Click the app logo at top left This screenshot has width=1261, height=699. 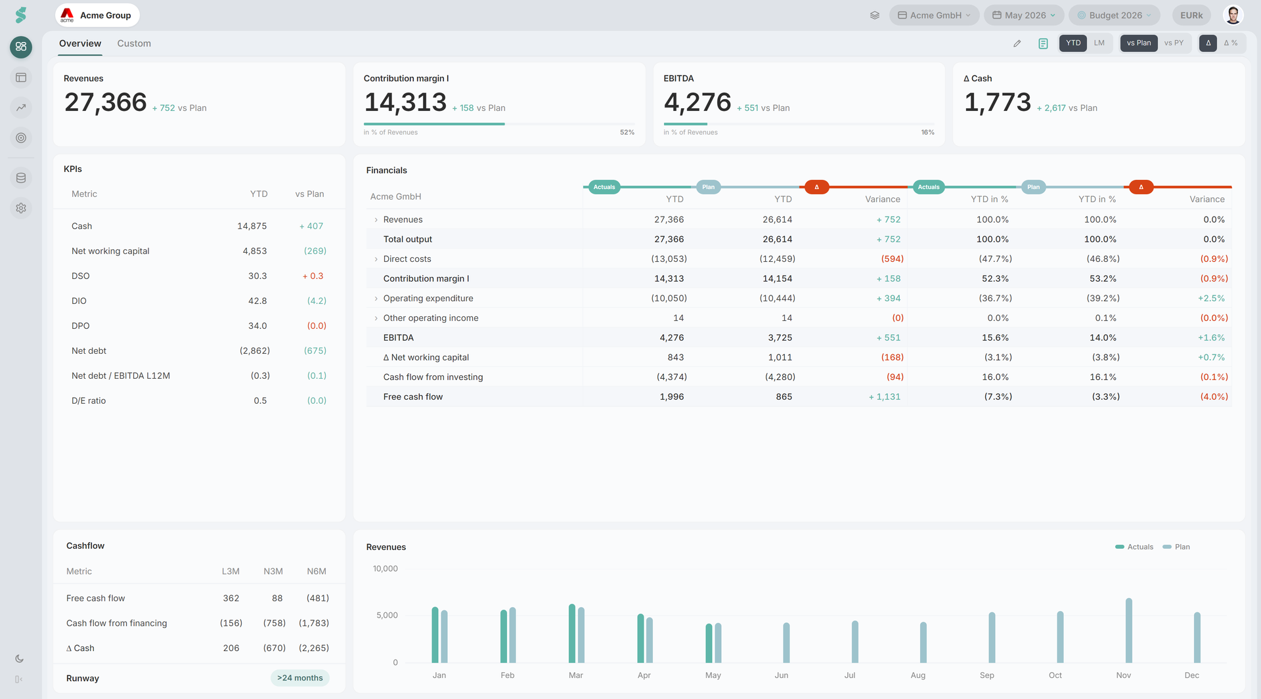(x=21, y=14)
